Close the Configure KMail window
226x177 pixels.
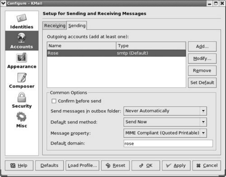pyautogui.click(x=222, y=3)
